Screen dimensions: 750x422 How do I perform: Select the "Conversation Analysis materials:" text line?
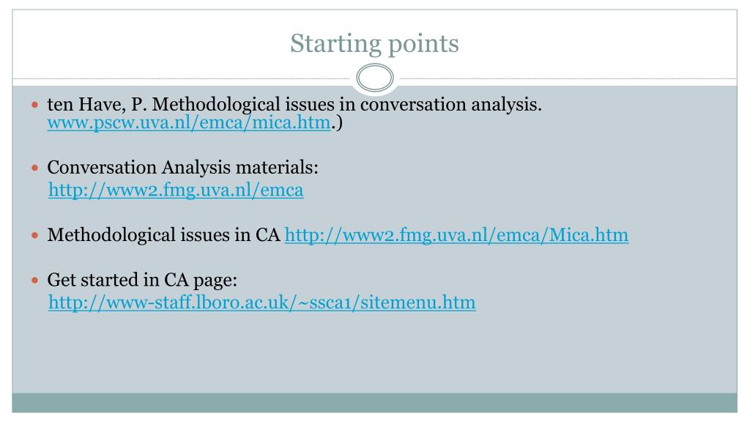click(x=183, y=168)
